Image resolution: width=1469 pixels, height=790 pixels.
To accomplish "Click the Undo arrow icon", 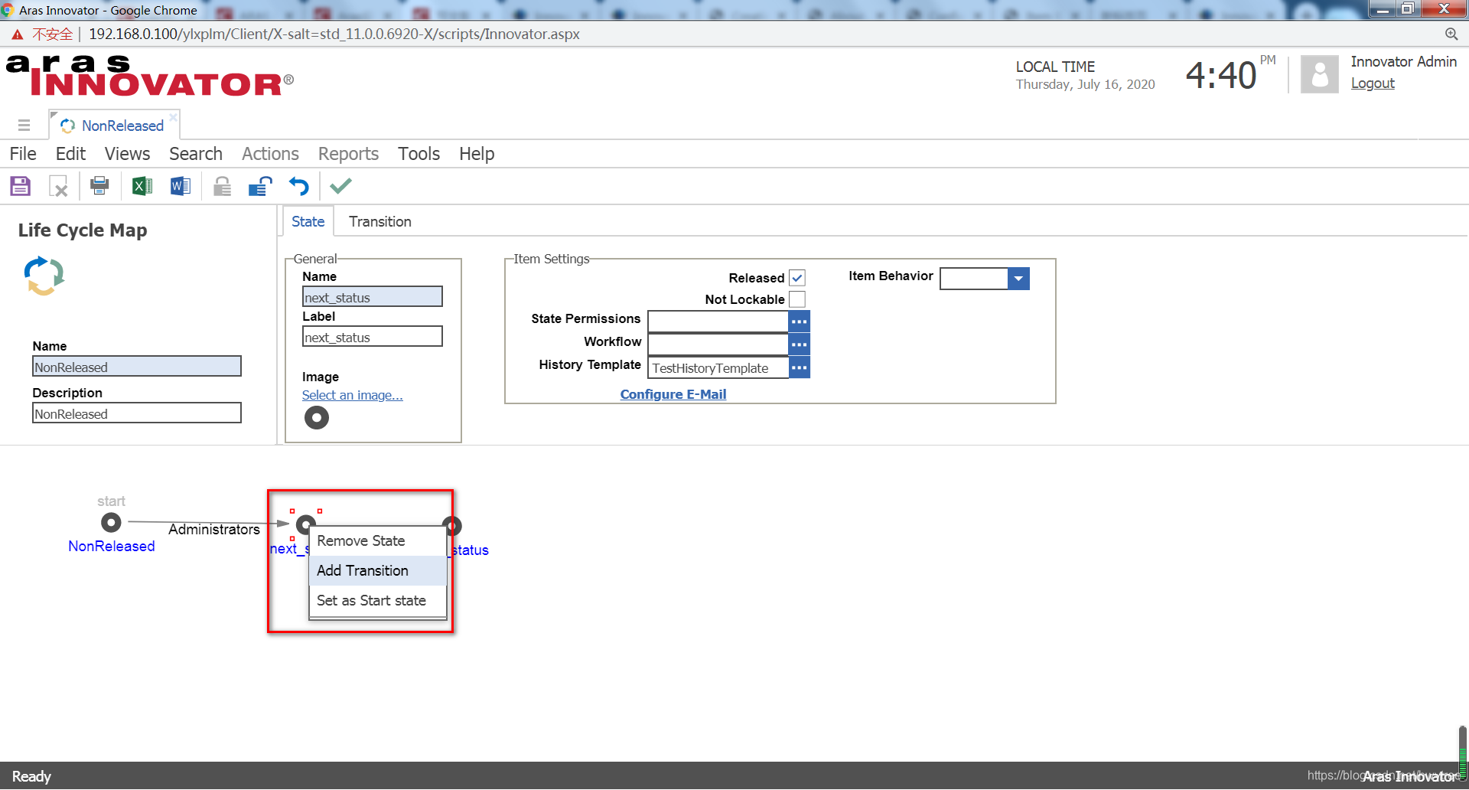I will tap(299, 186).
